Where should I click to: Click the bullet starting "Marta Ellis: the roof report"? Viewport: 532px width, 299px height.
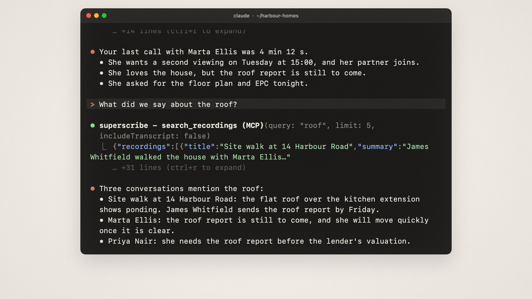click(x=264, y=220)
